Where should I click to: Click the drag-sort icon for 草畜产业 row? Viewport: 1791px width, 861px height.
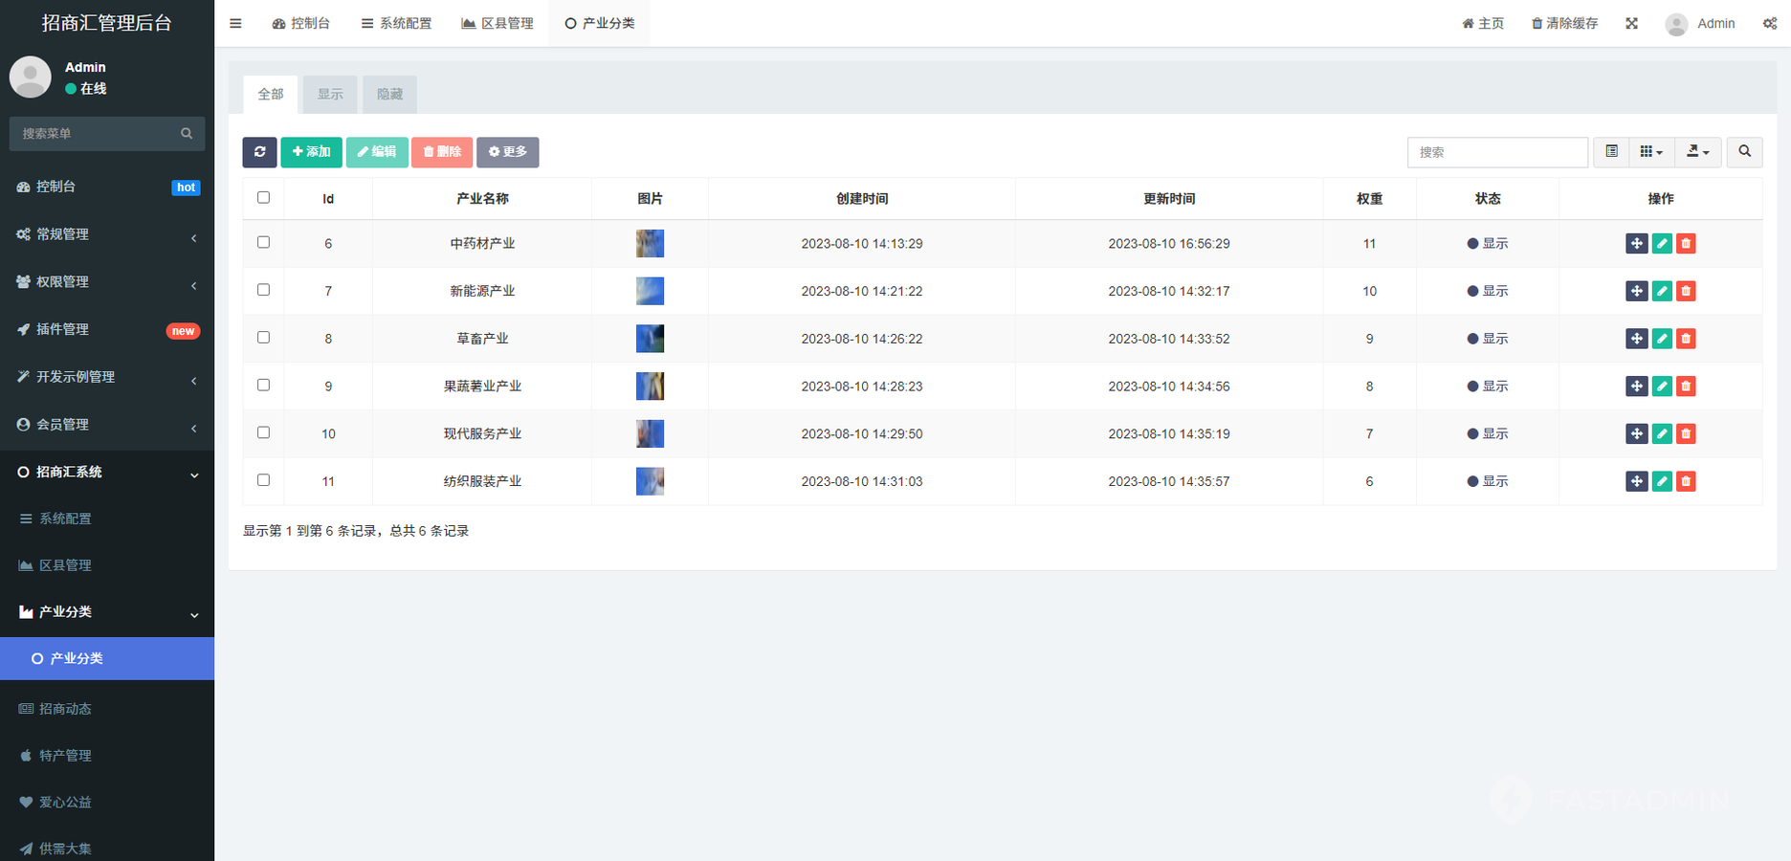(x=1636, y=339)
